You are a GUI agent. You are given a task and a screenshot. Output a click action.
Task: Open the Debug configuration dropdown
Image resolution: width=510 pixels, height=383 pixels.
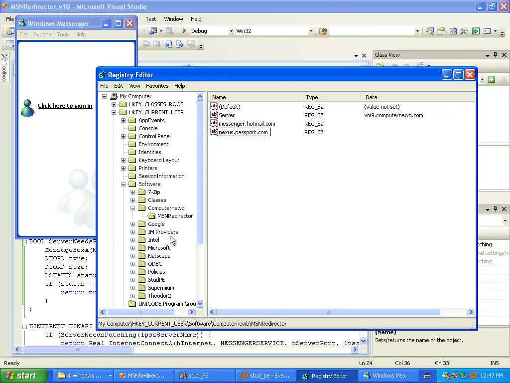[x=231, y=31]
